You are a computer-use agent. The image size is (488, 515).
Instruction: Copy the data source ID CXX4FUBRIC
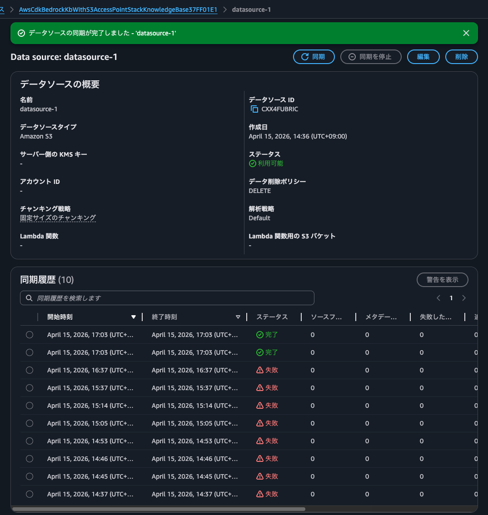(254, 109)
